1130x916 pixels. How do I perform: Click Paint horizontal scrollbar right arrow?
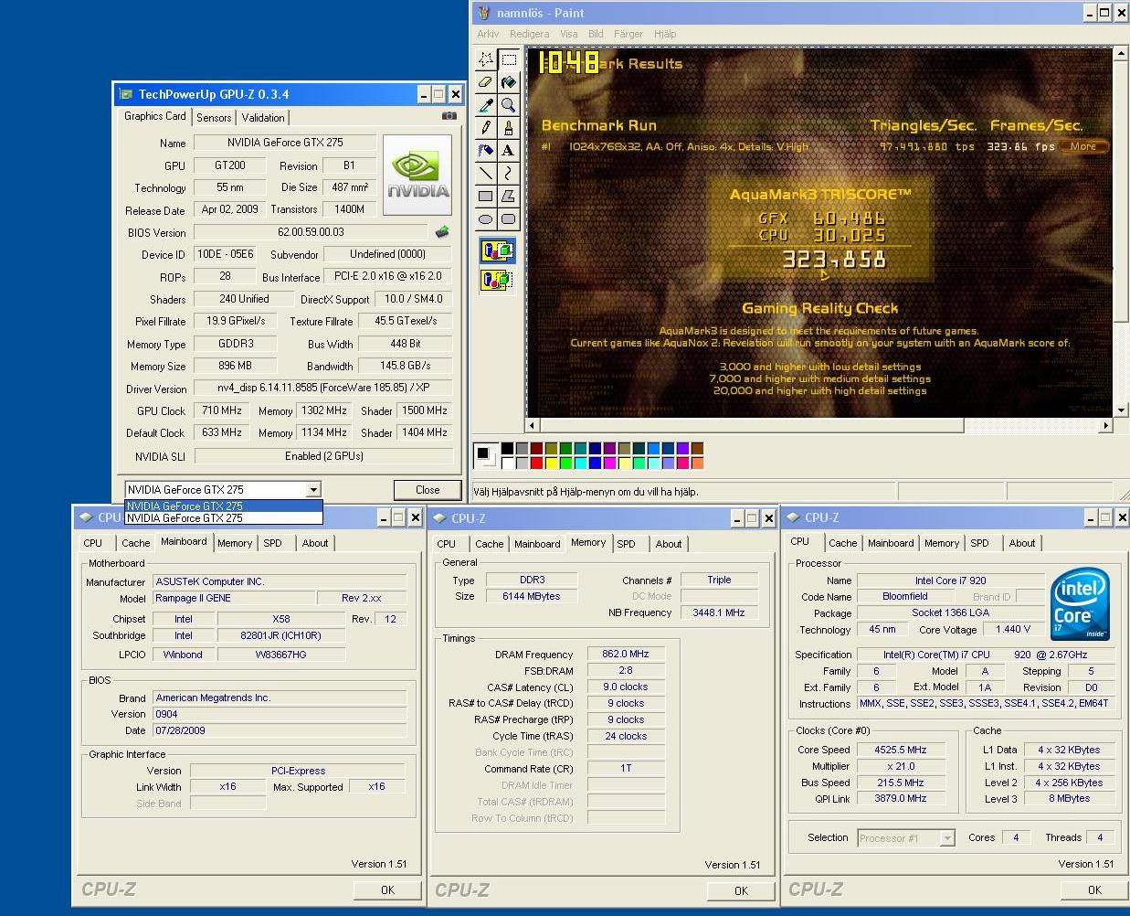pos(1105,426)
